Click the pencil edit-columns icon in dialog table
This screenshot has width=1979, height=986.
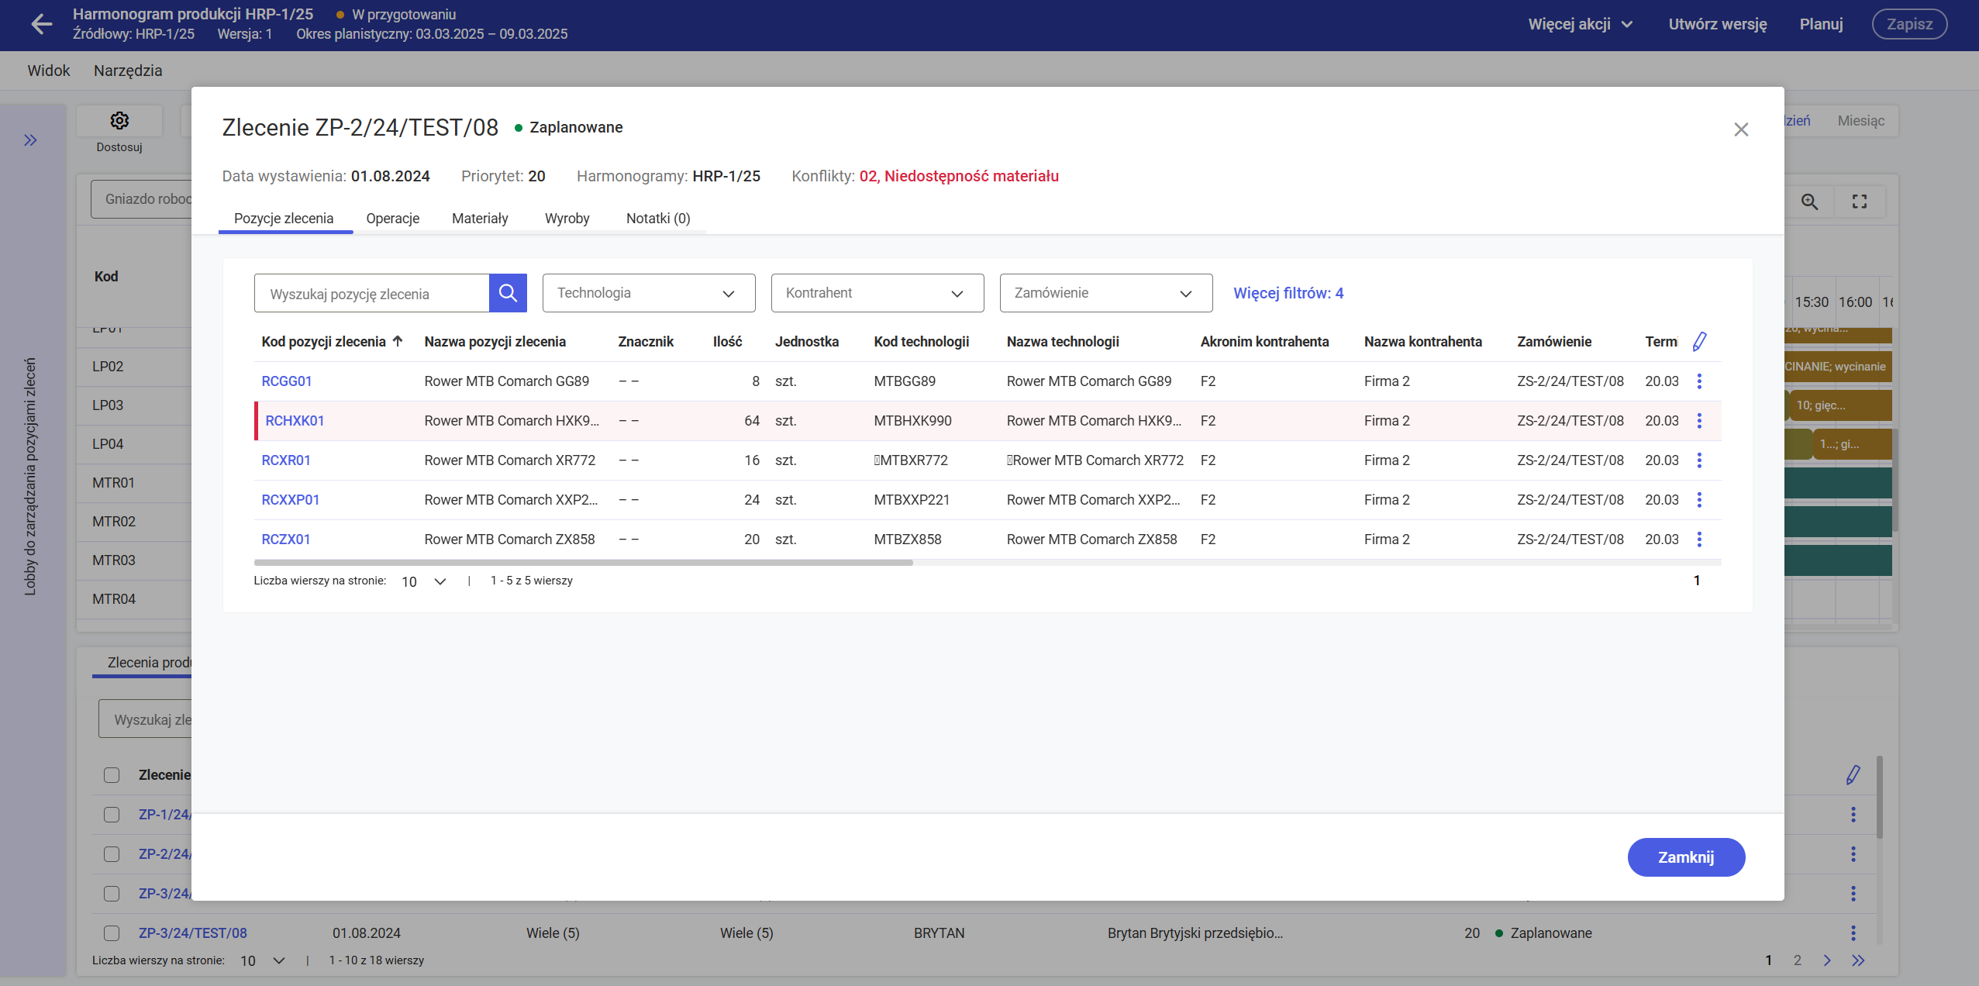click(1699, 342)
